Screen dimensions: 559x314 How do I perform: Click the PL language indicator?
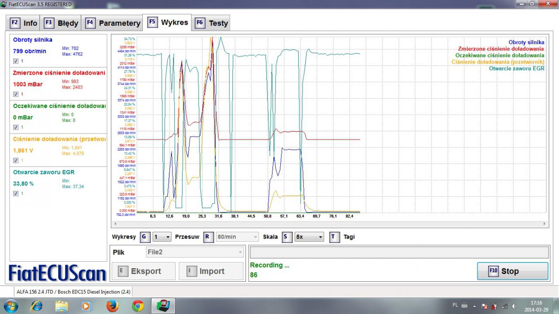[x=455, y=305]
